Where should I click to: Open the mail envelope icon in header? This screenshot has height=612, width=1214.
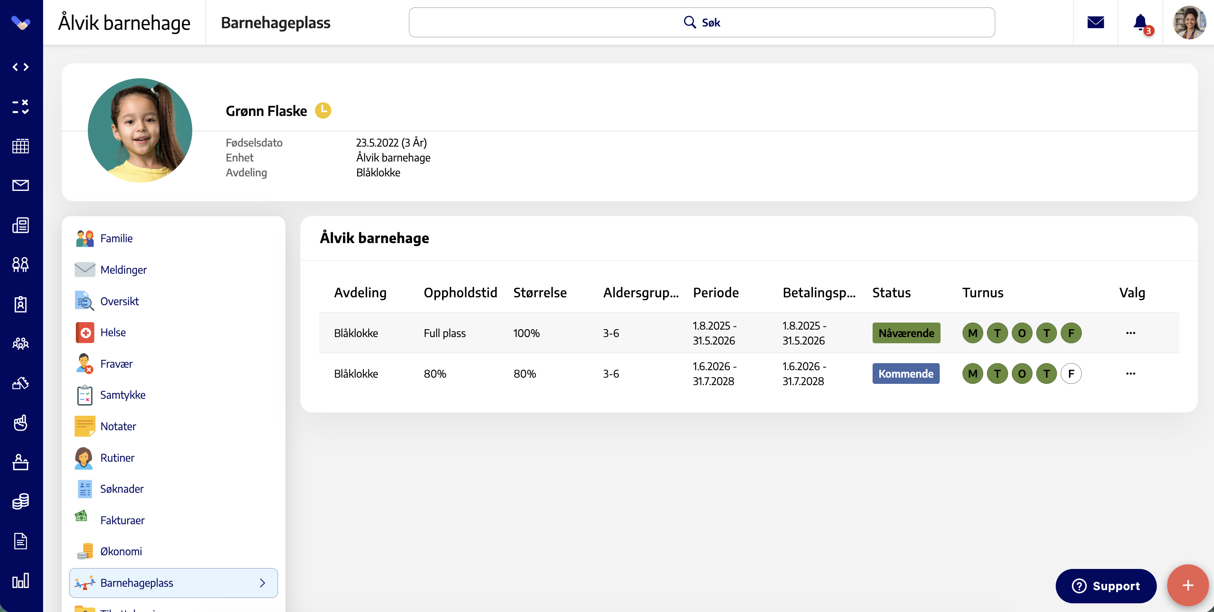click(1095, 22)
